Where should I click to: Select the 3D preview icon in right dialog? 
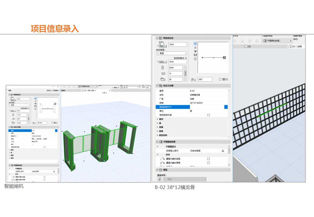coord(195,51)
